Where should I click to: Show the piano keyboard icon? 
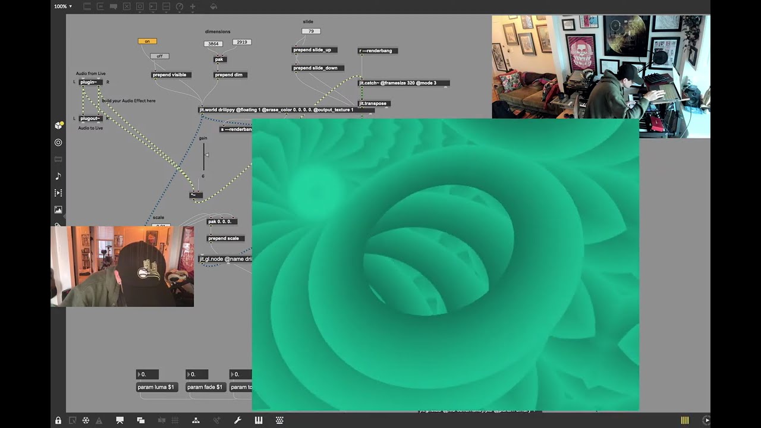pyautogui.click(x=259, y=420)
